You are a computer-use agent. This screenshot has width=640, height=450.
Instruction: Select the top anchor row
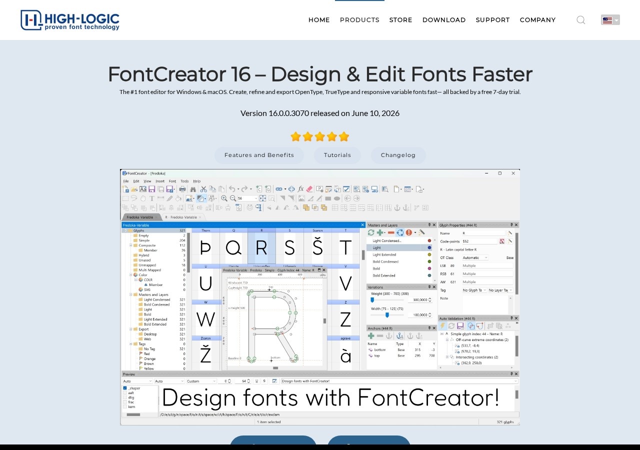[401, 355]
